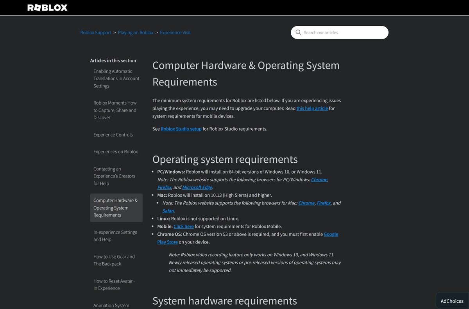Click the 'PC/Windows:' bold label
The width and height of the screenshot is (469, 309).
[171, 172]
